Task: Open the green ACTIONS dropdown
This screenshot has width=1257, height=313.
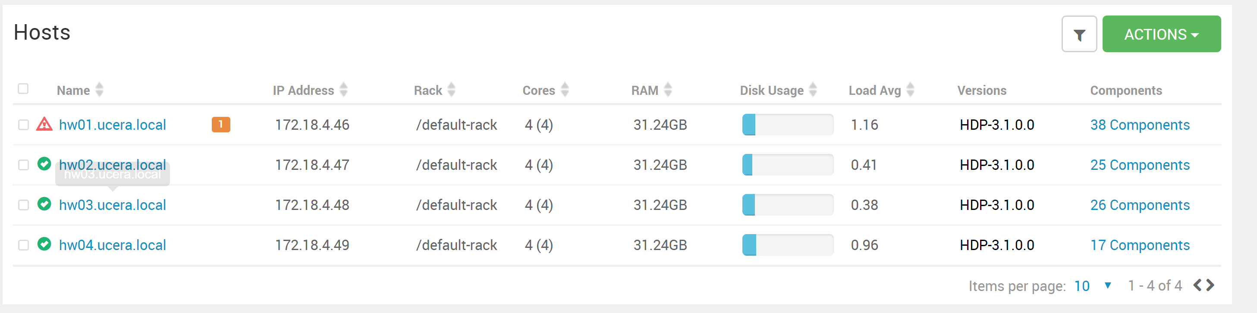Action: (x=1161, y=34)
